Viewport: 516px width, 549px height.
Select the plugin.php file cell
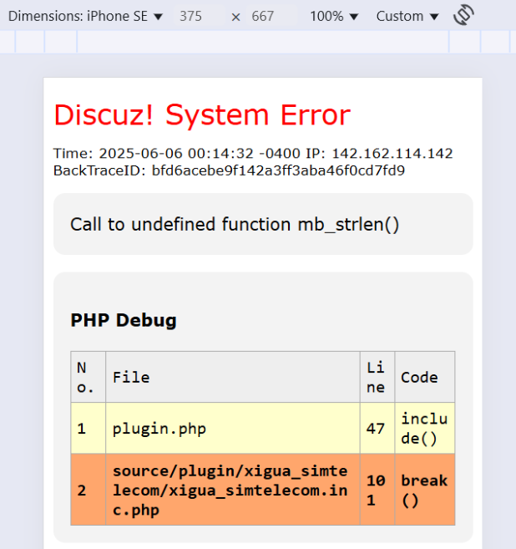point(159,429)
